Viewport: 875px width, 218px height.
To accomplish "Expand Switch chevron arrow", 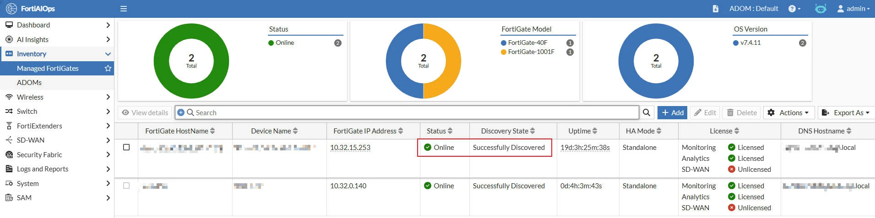I will tap(108, 112).
